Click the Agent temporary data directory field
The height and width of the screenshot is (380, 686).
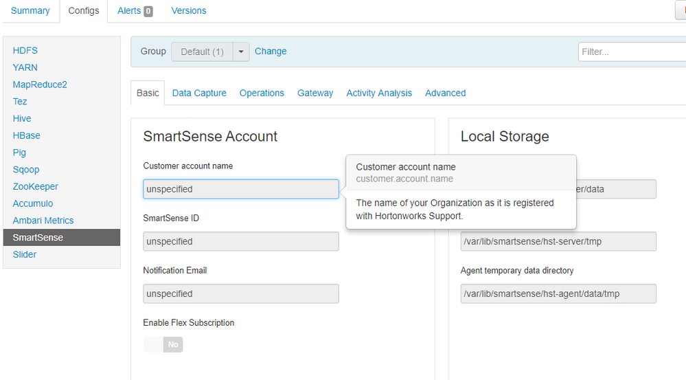pos(558,293)
